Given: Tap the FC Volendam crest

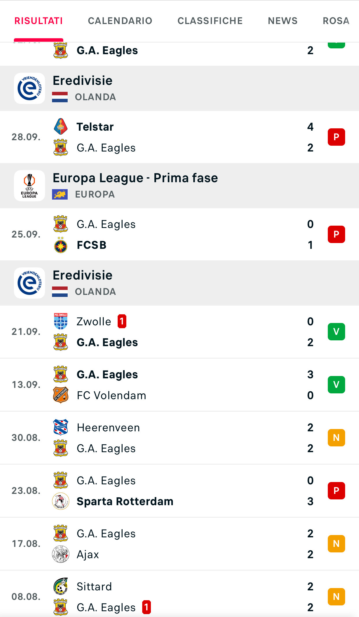Looking at the screenshot, I should [61, 395].
